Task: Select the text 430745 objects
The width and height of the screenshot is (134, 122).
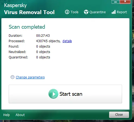Action: tap(48, 41)
